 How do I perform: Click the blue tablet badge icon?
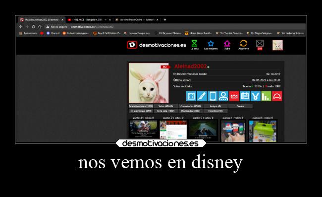pos(213,96)
